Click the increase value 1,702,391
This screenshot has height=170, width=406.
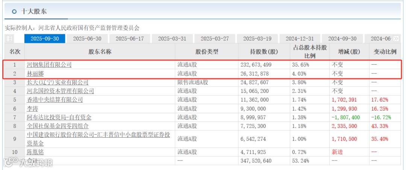point(344,100)
